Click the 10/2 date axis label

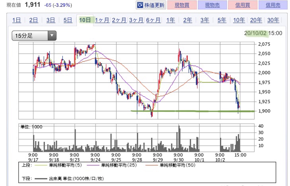[220, 160]
